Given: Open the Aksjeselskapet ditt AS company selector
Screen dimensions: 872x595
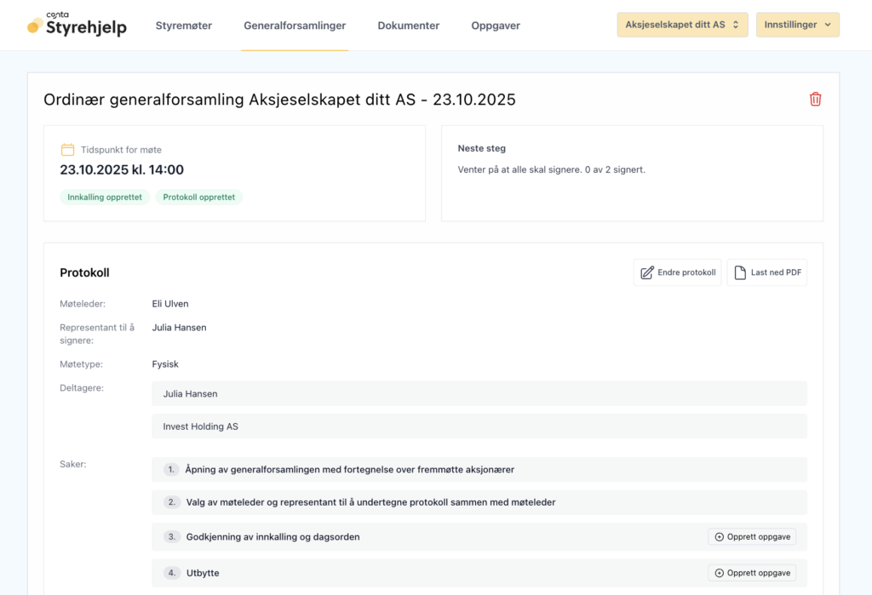Looking at the screenshot, I should pyautogui.click(x=682, y=25).
